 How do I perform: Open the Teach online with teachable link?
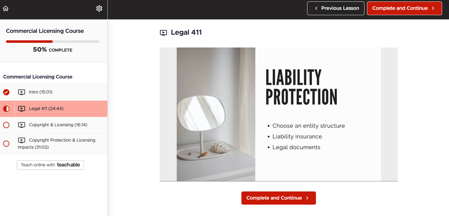[x=50, y=165]
